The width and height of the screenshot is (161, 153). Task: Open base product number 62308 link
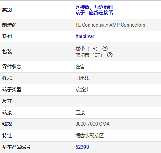[82, 147]
